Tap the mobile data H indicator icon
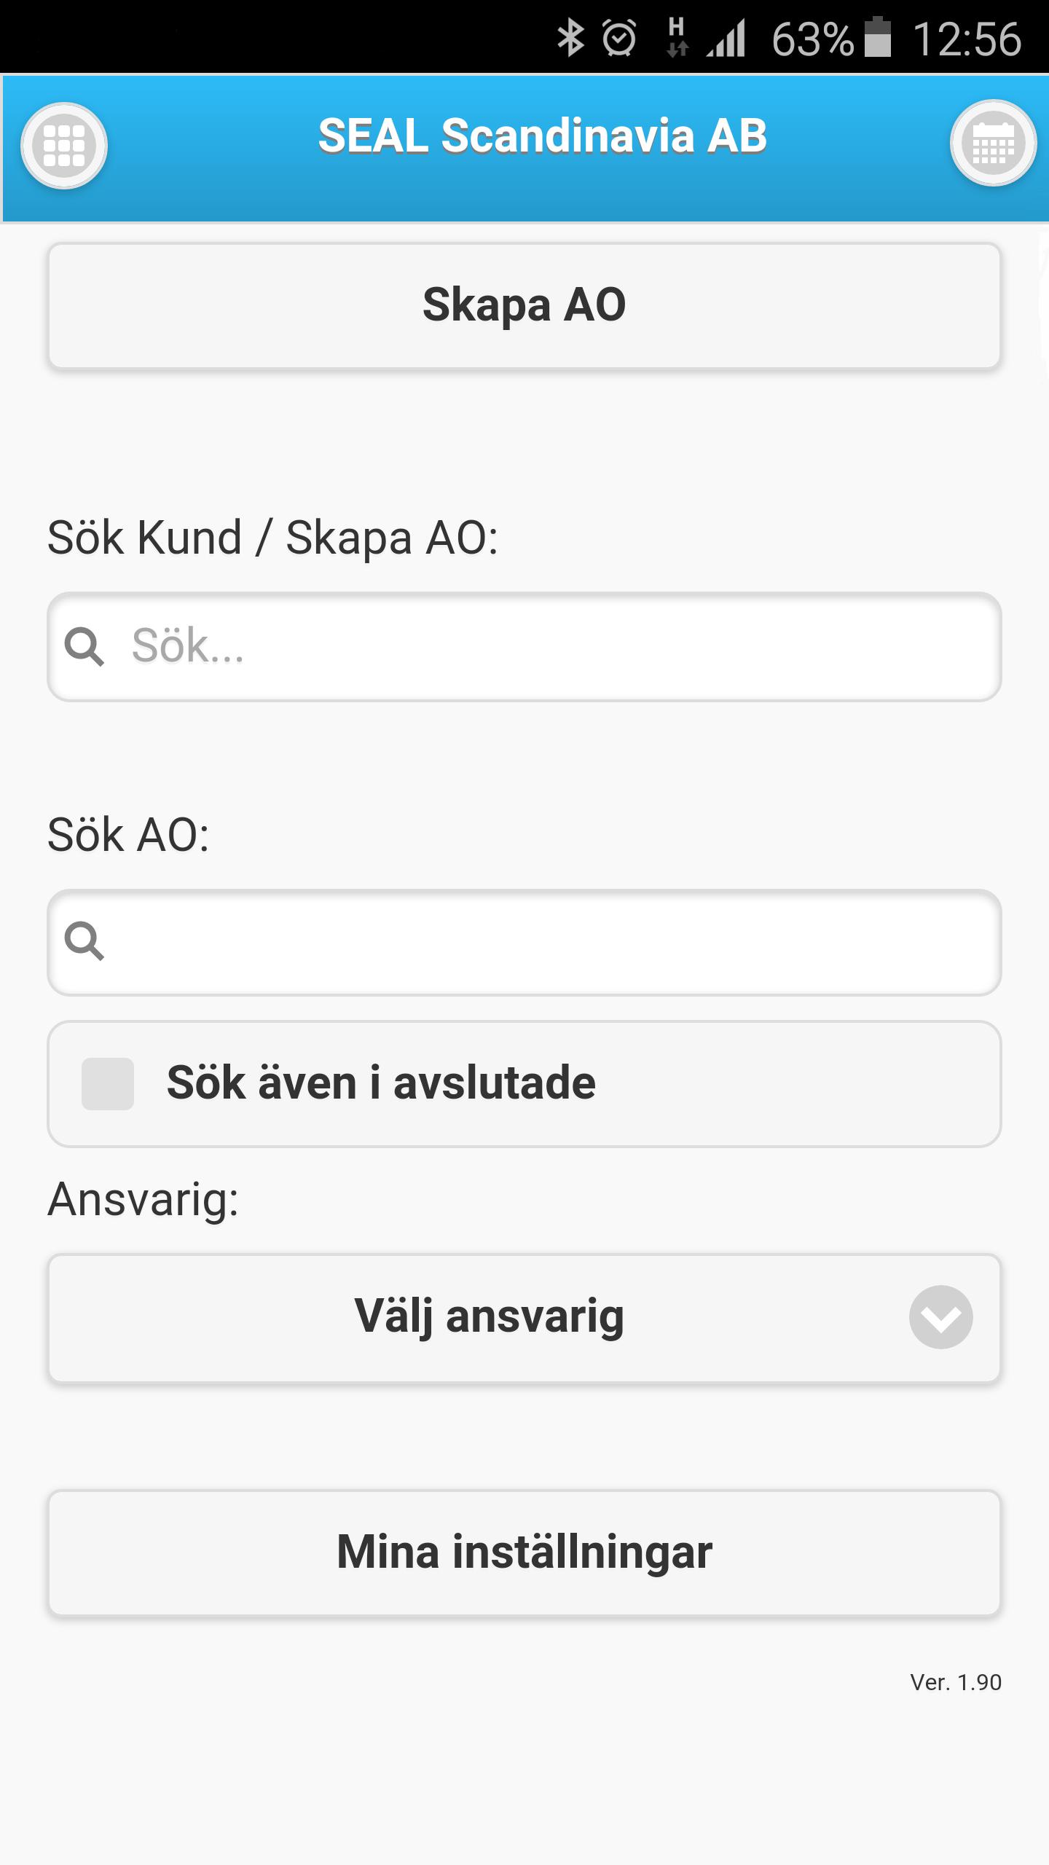The width and height of the screenshot is (1049, 1865). pos(677,38)
